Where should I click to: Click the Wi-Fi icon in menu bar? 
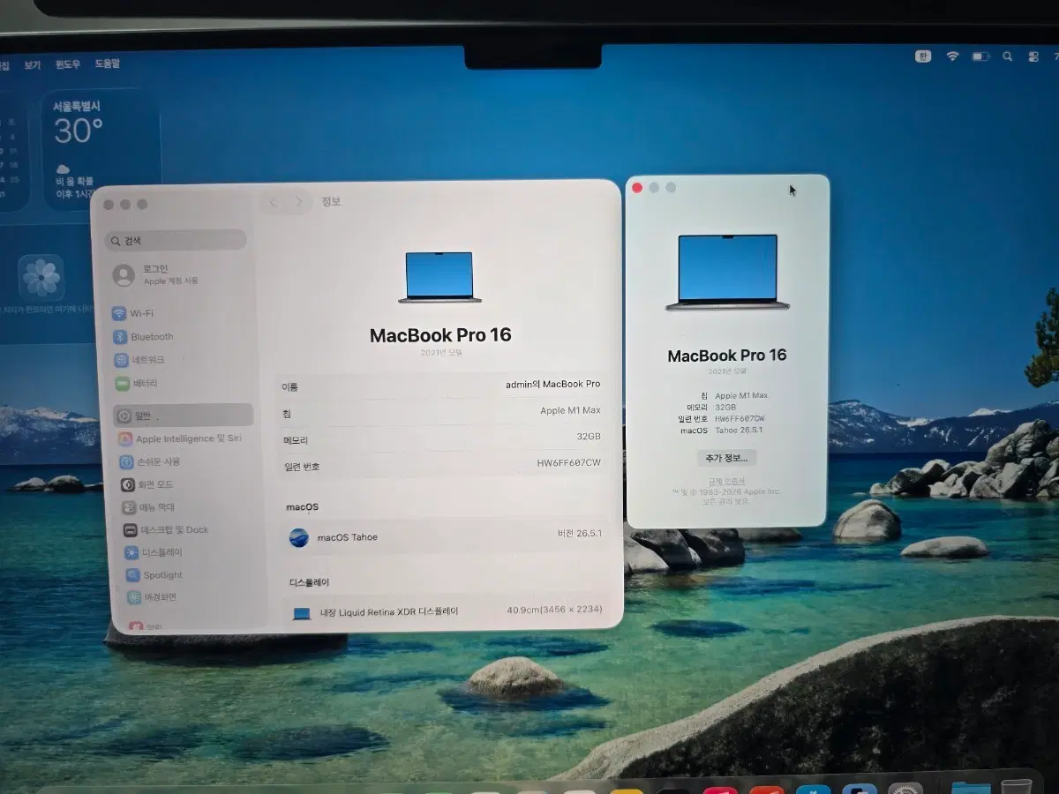(952, 56)
